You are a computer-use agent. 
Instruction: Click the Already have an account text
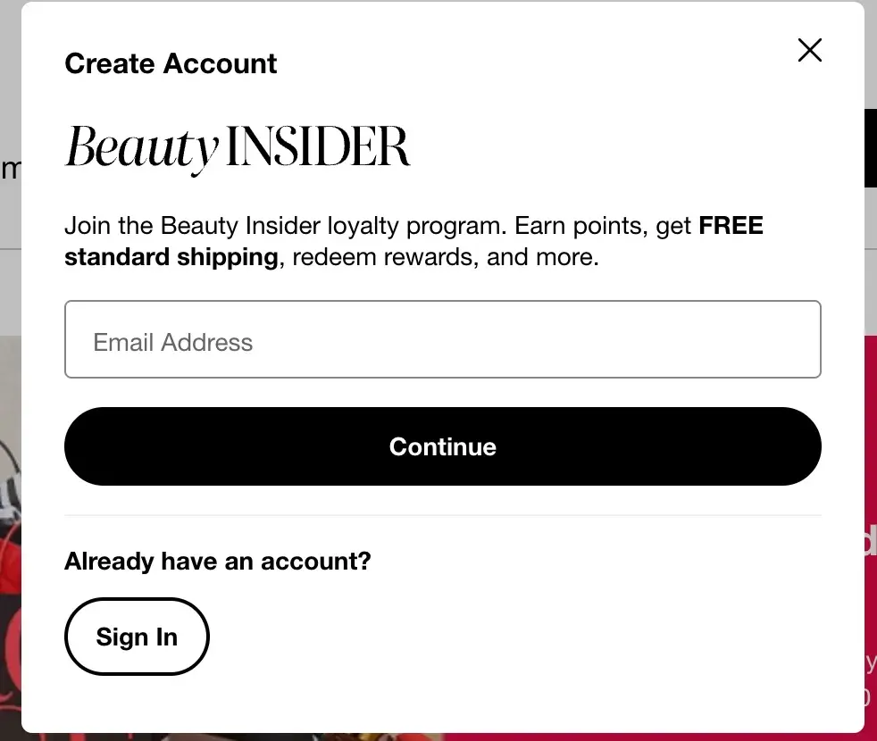pos(217,561)
